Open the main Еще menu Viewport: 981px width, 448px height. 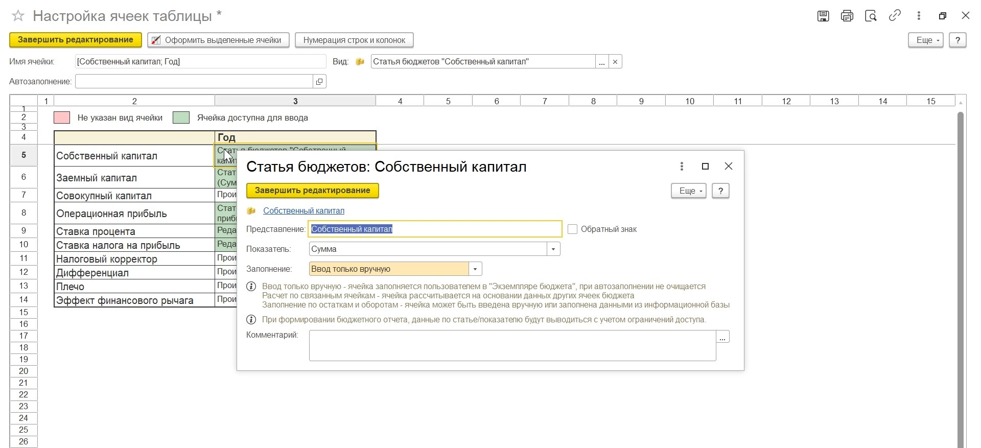tap(925, 40)
